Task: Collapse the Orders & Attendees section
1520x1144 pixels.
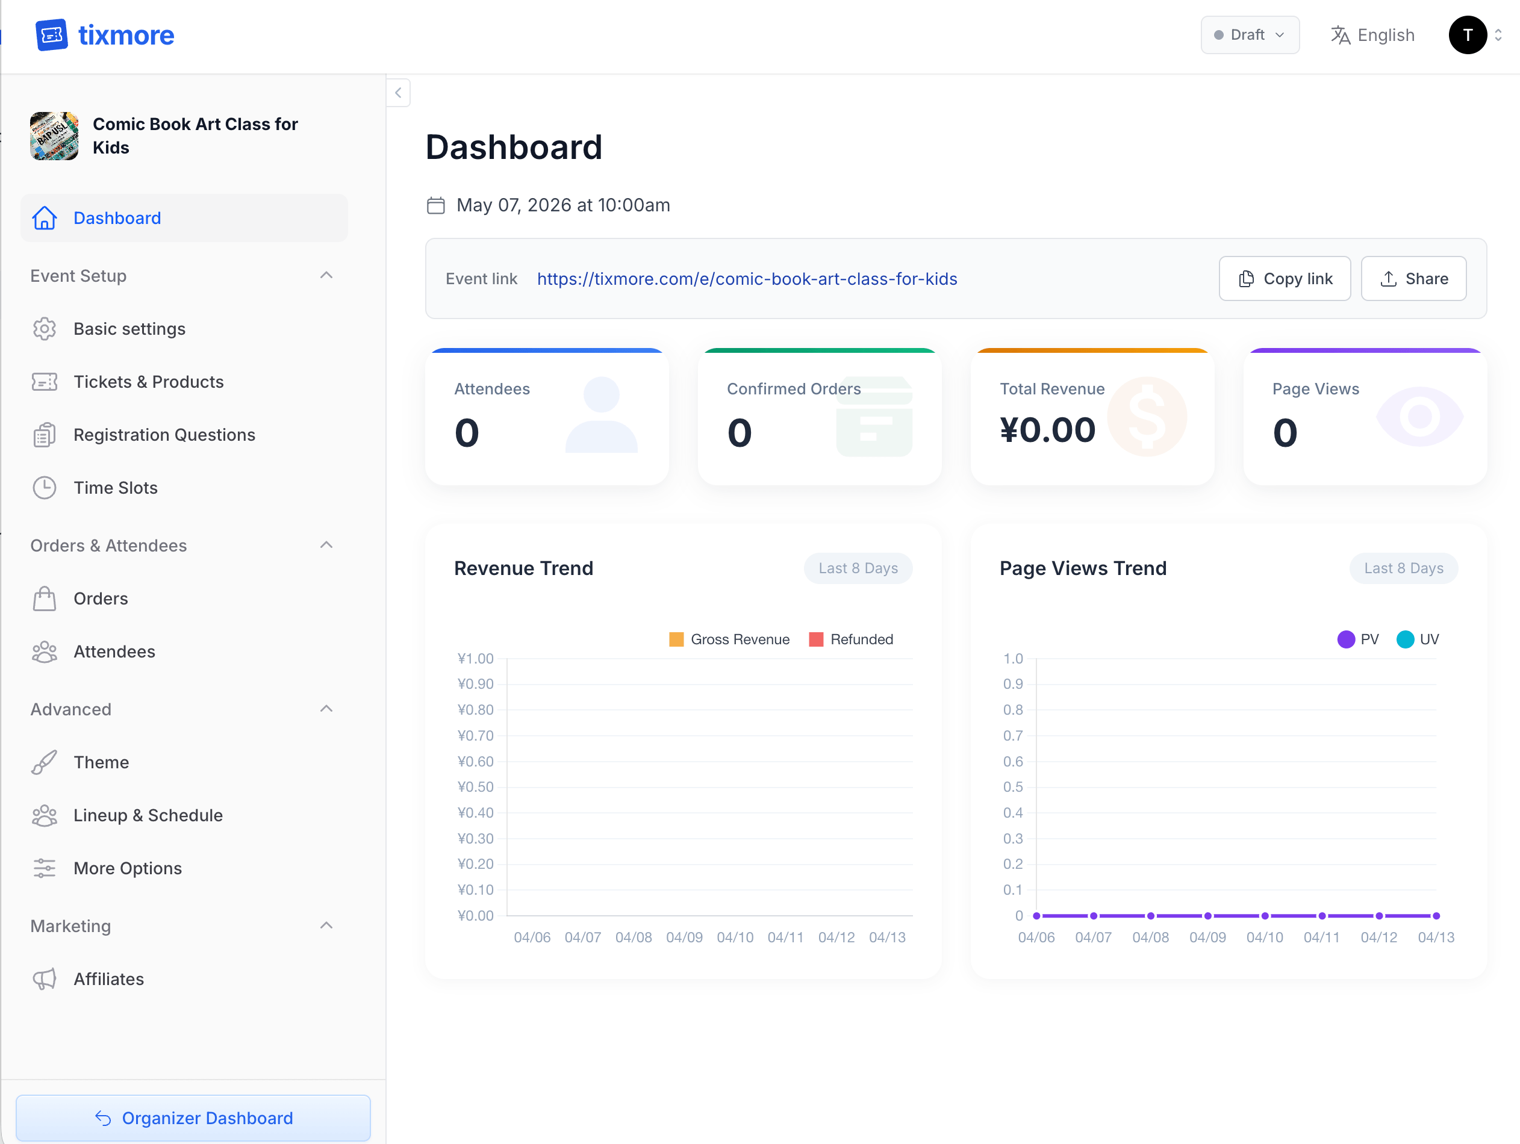Action: point(326,545)
